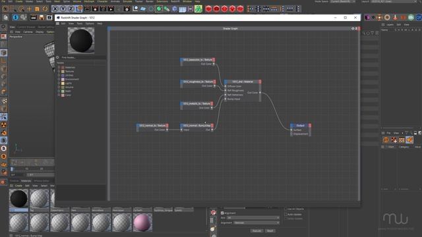Select the Move tool cross icon
Image resolution: width=422 pixels, height=237 pixels.
29,9
